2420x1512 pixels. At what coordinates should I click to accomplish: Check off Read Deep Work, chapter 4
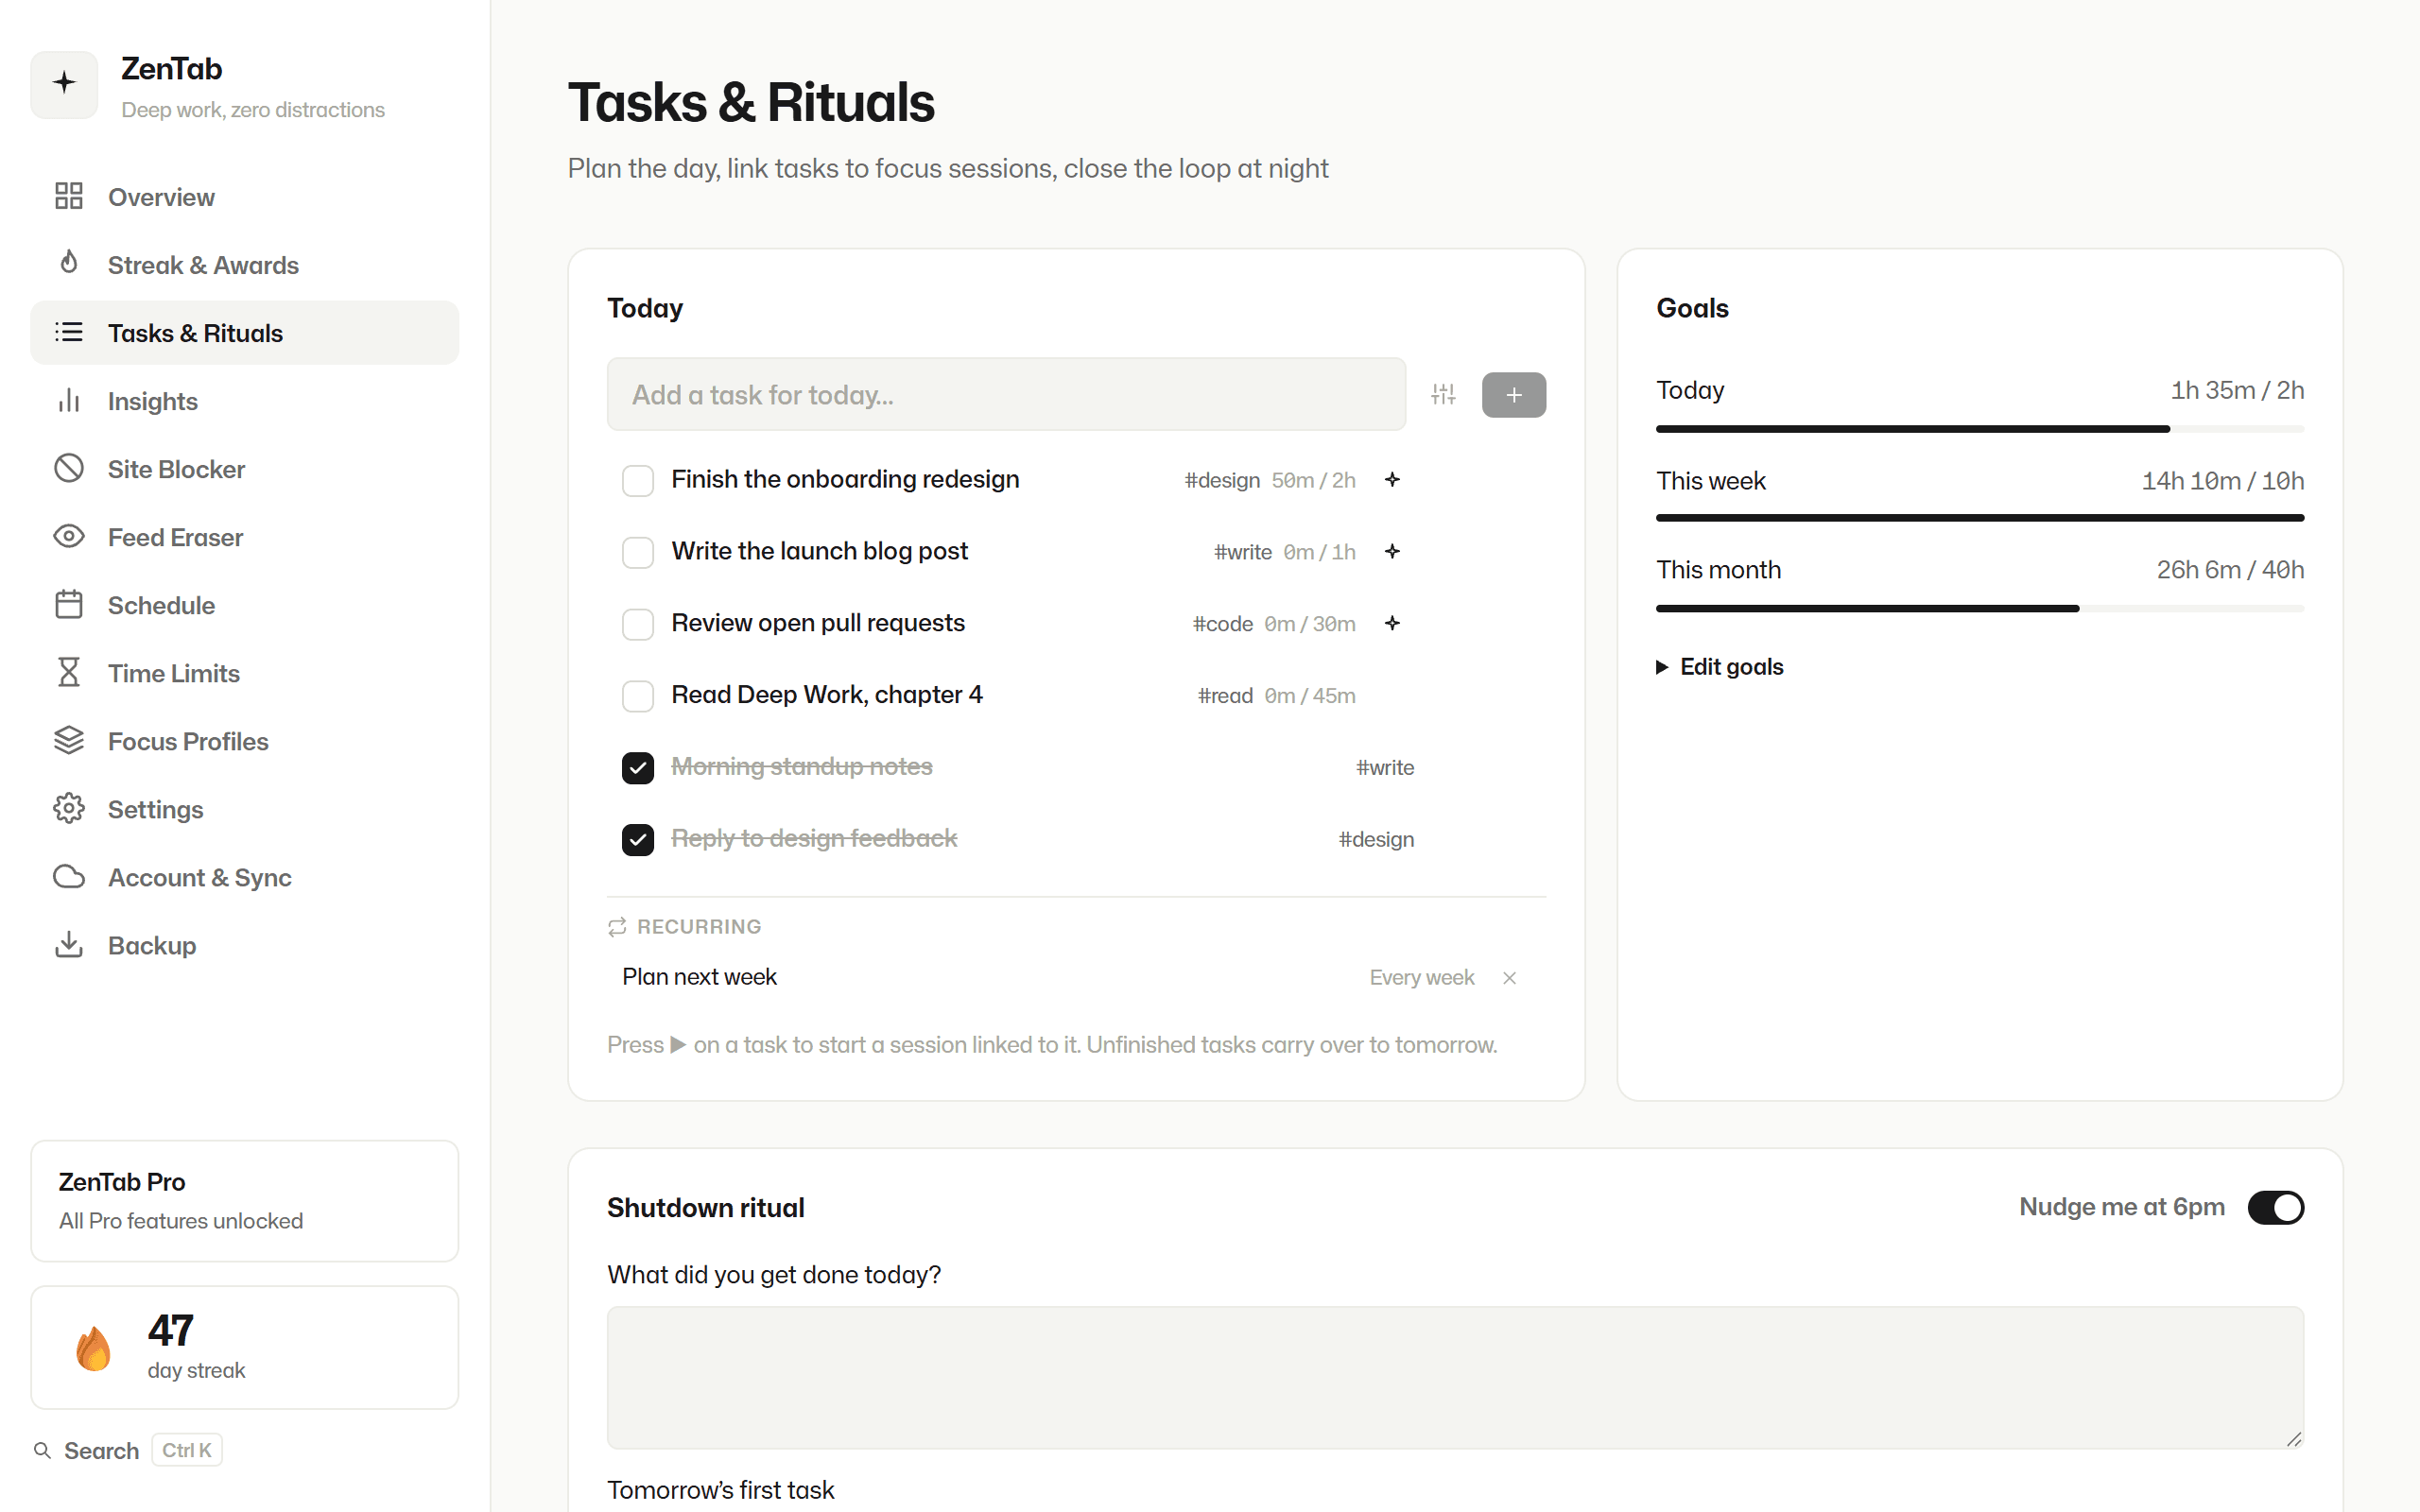click(638, 695)
